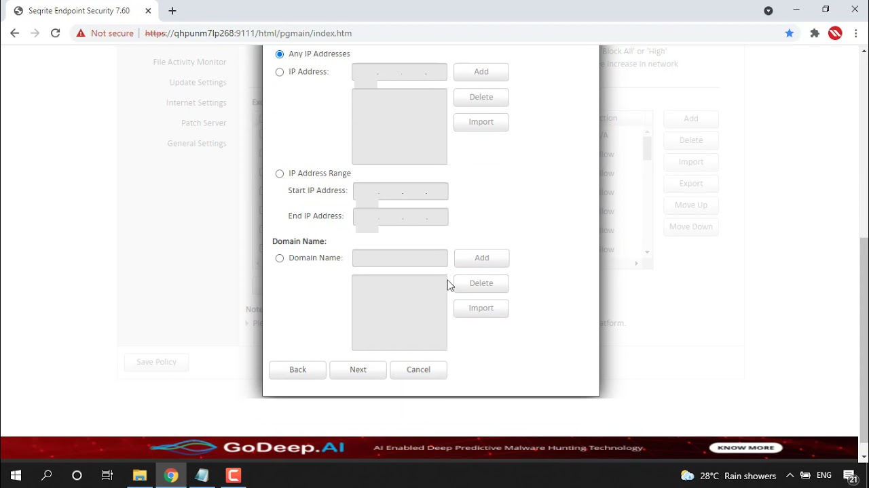Open the notepad app taskbar icon
The image size is (869, 488).
click(202, 476)
